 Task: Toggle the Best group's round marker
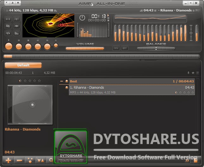[x=67, y=81]
